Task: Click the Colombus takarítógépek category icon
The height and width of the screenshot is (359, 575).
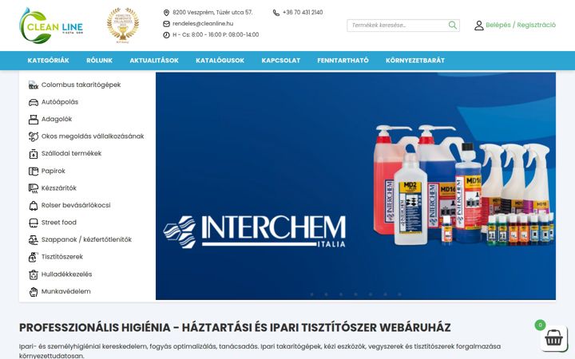Action: click(x=34, y=85)
